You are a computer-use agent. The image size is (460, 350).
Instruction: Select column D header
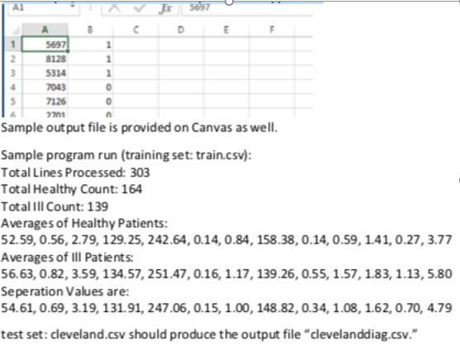click(181, 30)
